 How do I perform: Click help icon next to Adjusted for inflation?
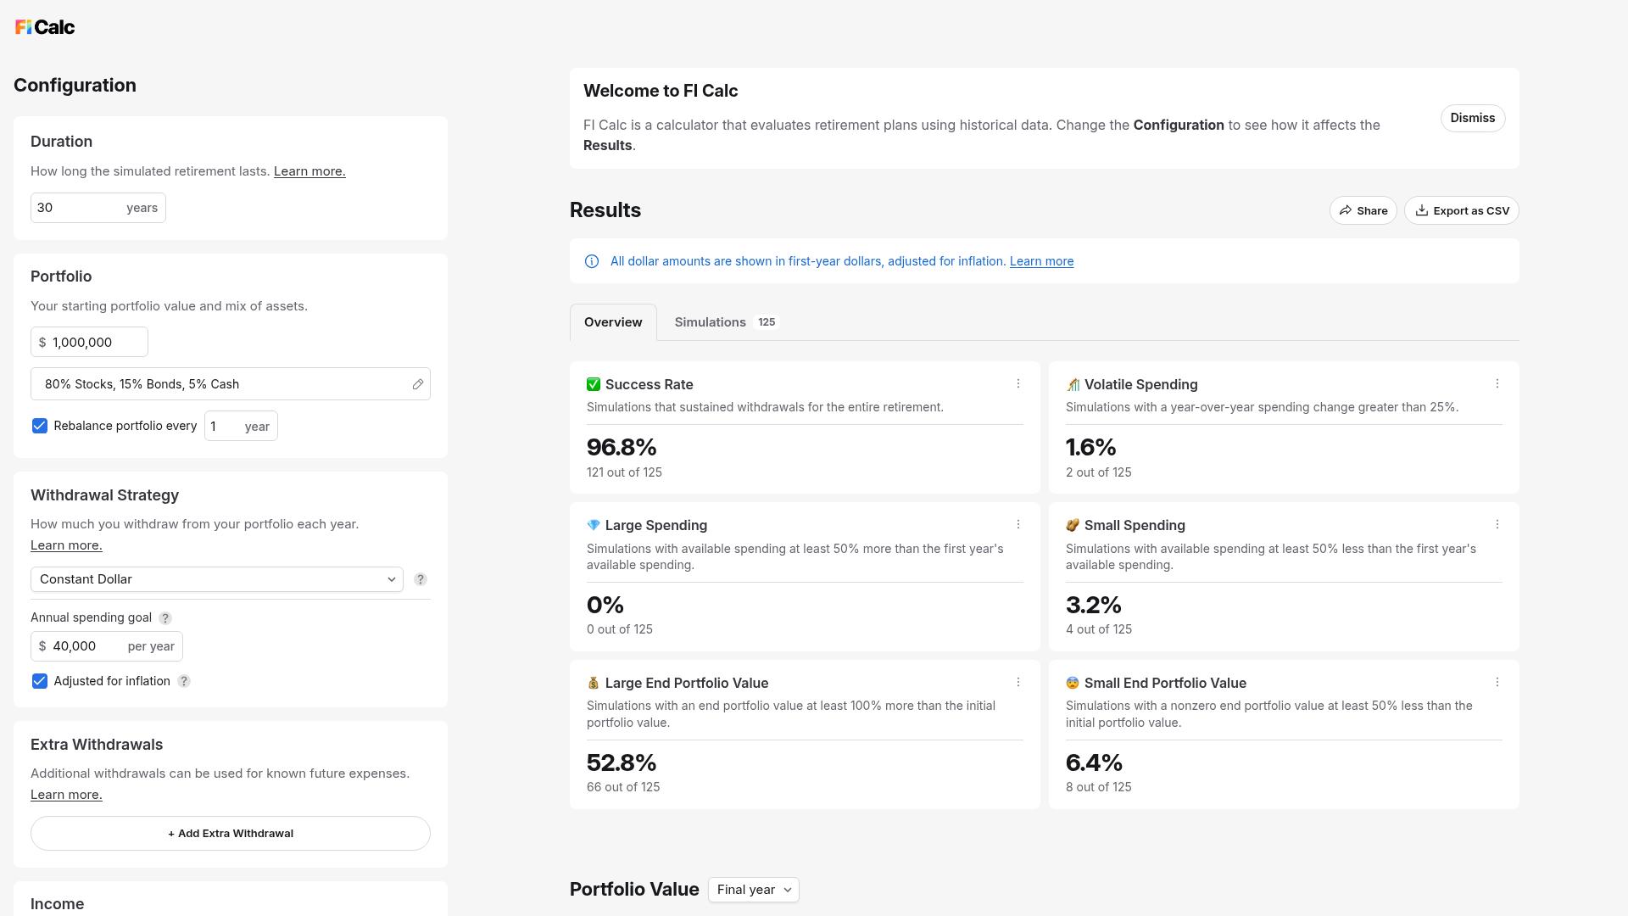coord(184,681)
